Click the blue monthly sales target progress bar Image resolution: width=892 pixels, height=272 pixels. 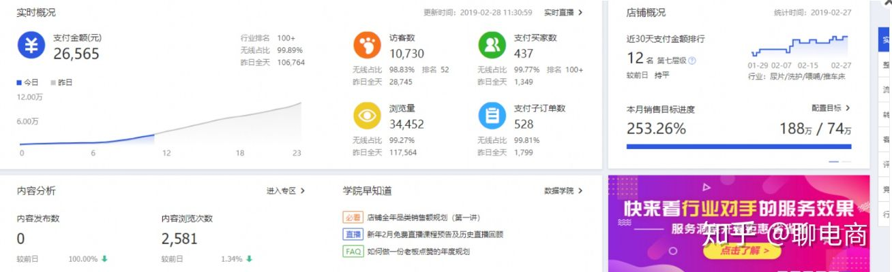pos(738,146)
